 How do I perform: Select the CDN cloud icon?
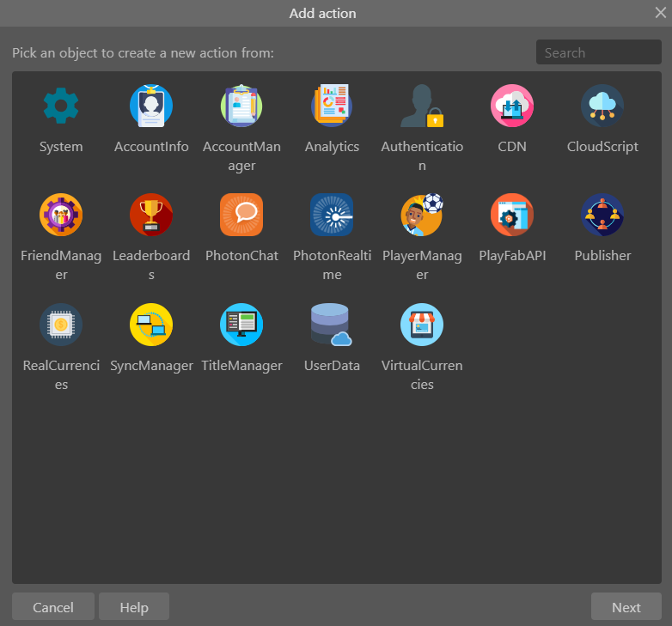(x=512, y=106)
